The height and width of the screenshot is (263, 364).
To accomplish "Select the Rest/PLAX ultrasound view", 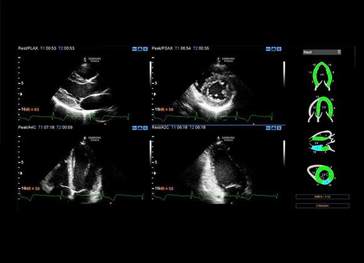I will pyautogui.click(x=83, y=86).
